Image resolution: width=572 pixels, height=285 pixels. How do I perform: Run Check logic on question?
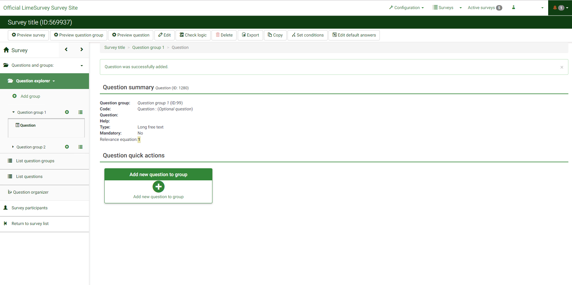[x=193, y=35]
